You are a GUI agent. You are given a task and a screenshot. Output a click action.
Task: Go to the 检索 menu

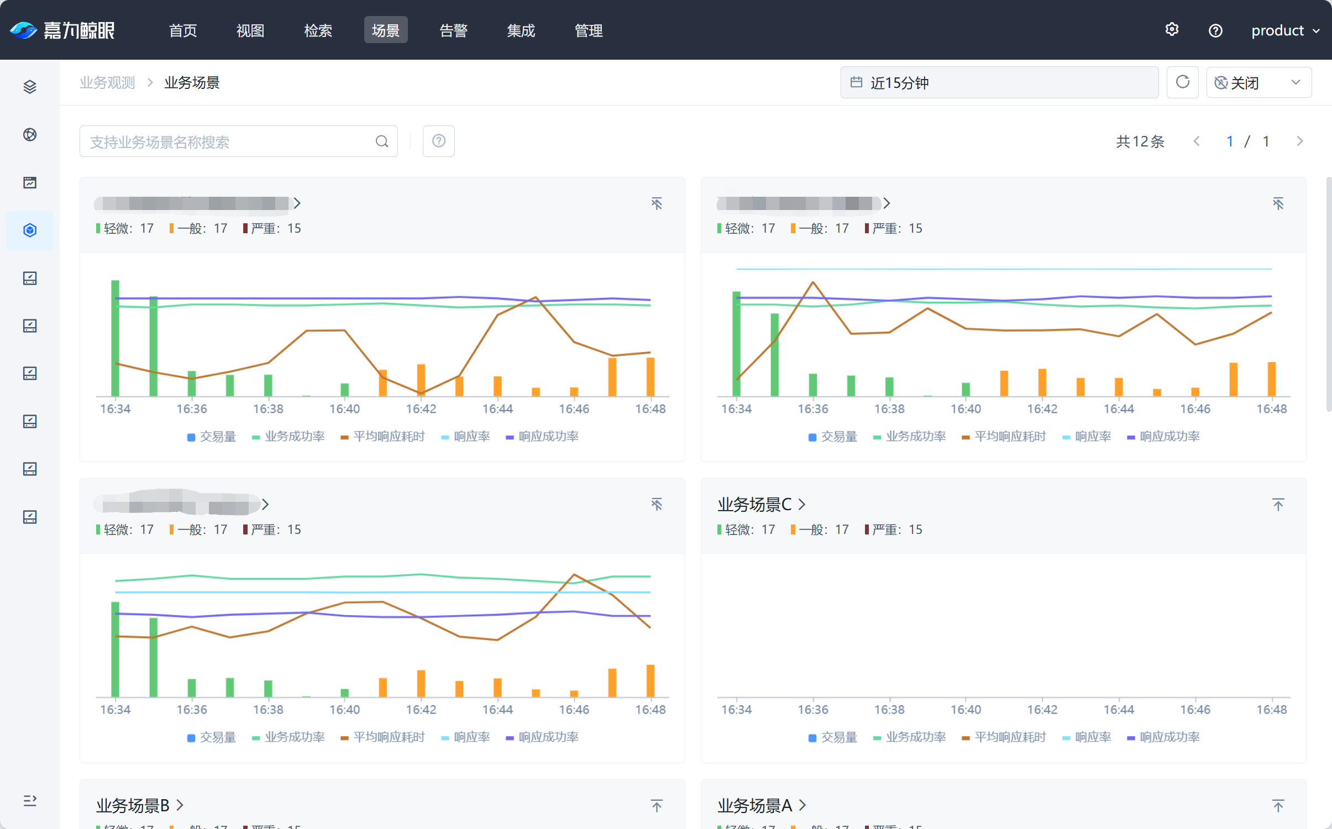pyautogui.click(x=318, y=30)
